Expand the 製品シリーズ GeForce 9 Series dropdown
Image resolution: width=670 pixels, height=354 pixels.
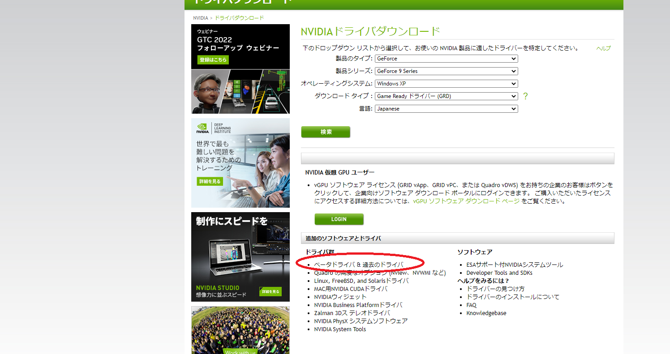point(446,71)
